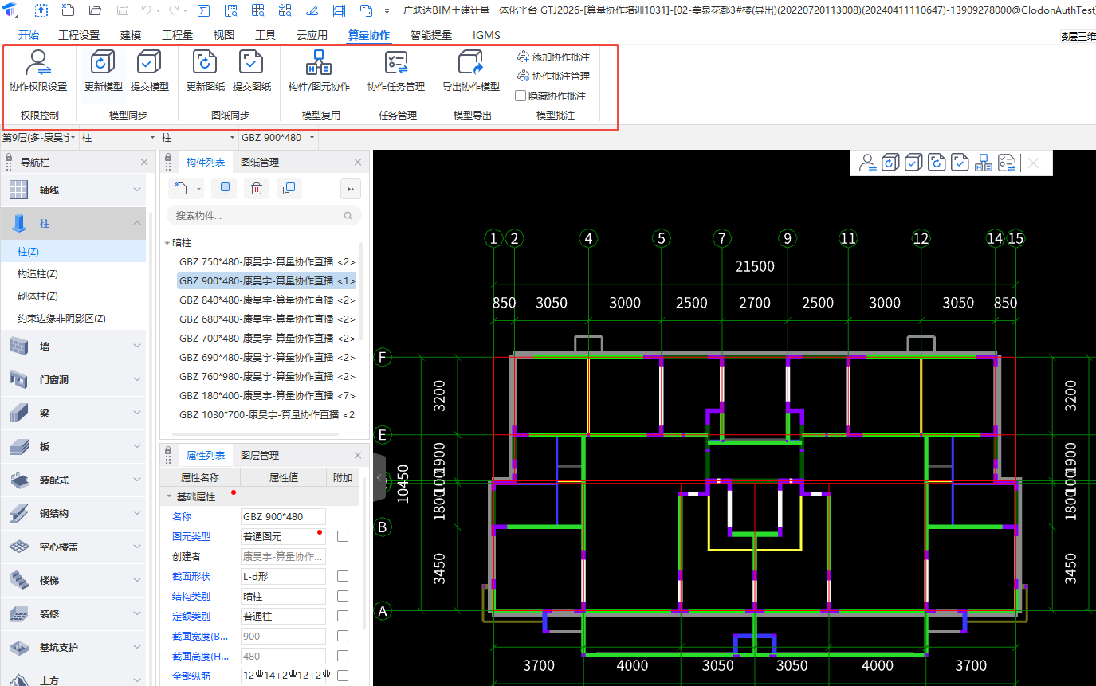Open 协作任务管理 task manager

[x=395, y=63]
